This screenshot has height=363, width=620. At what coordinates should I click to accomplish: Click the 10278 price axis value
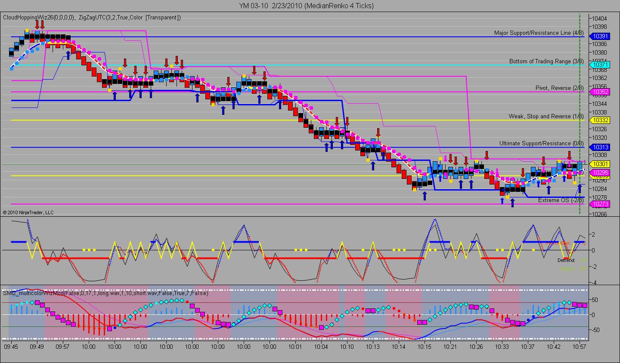[599, 197]
